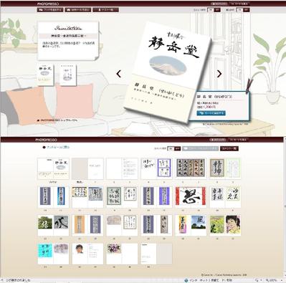
Task: Open the spread with the boy's portrait
Action: click(x=87, y=254)
